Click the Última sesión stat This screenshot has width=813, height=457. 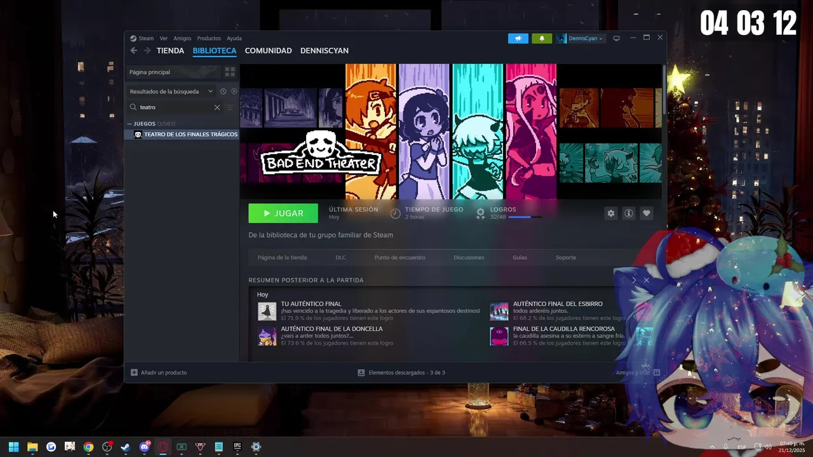click(x=353, y=213)
